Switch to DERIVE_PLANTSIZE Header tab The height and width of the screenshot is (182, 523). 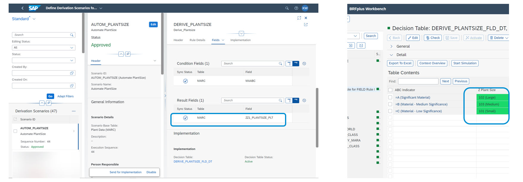point(178,40)
